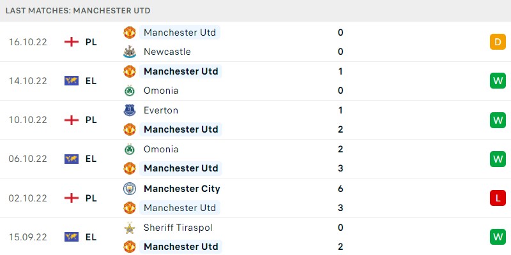Click the PL league label for 10.10.22
This screenshot has width=511, height=255.
pyautogui.click(x=91, y=120)
